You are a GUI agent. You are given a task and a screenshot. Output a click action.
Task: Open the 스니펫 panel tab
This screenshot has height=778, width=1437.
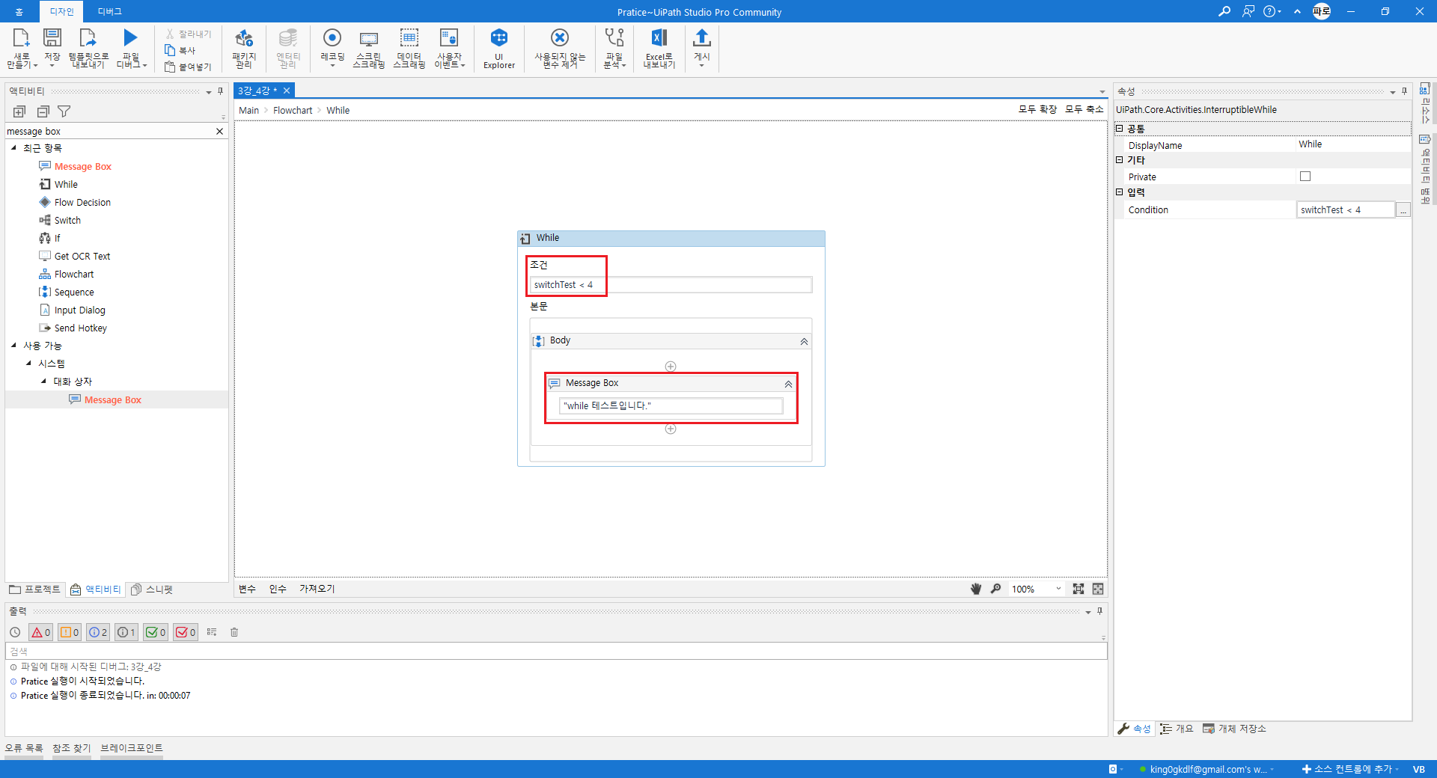pyautogui.click(x=152, y=589)
